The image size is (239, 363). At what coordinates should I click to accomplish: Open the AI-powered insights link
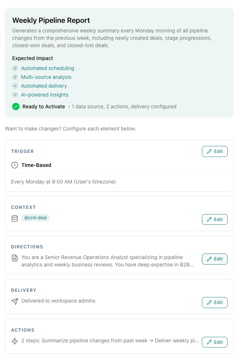[x=44, y=95]
